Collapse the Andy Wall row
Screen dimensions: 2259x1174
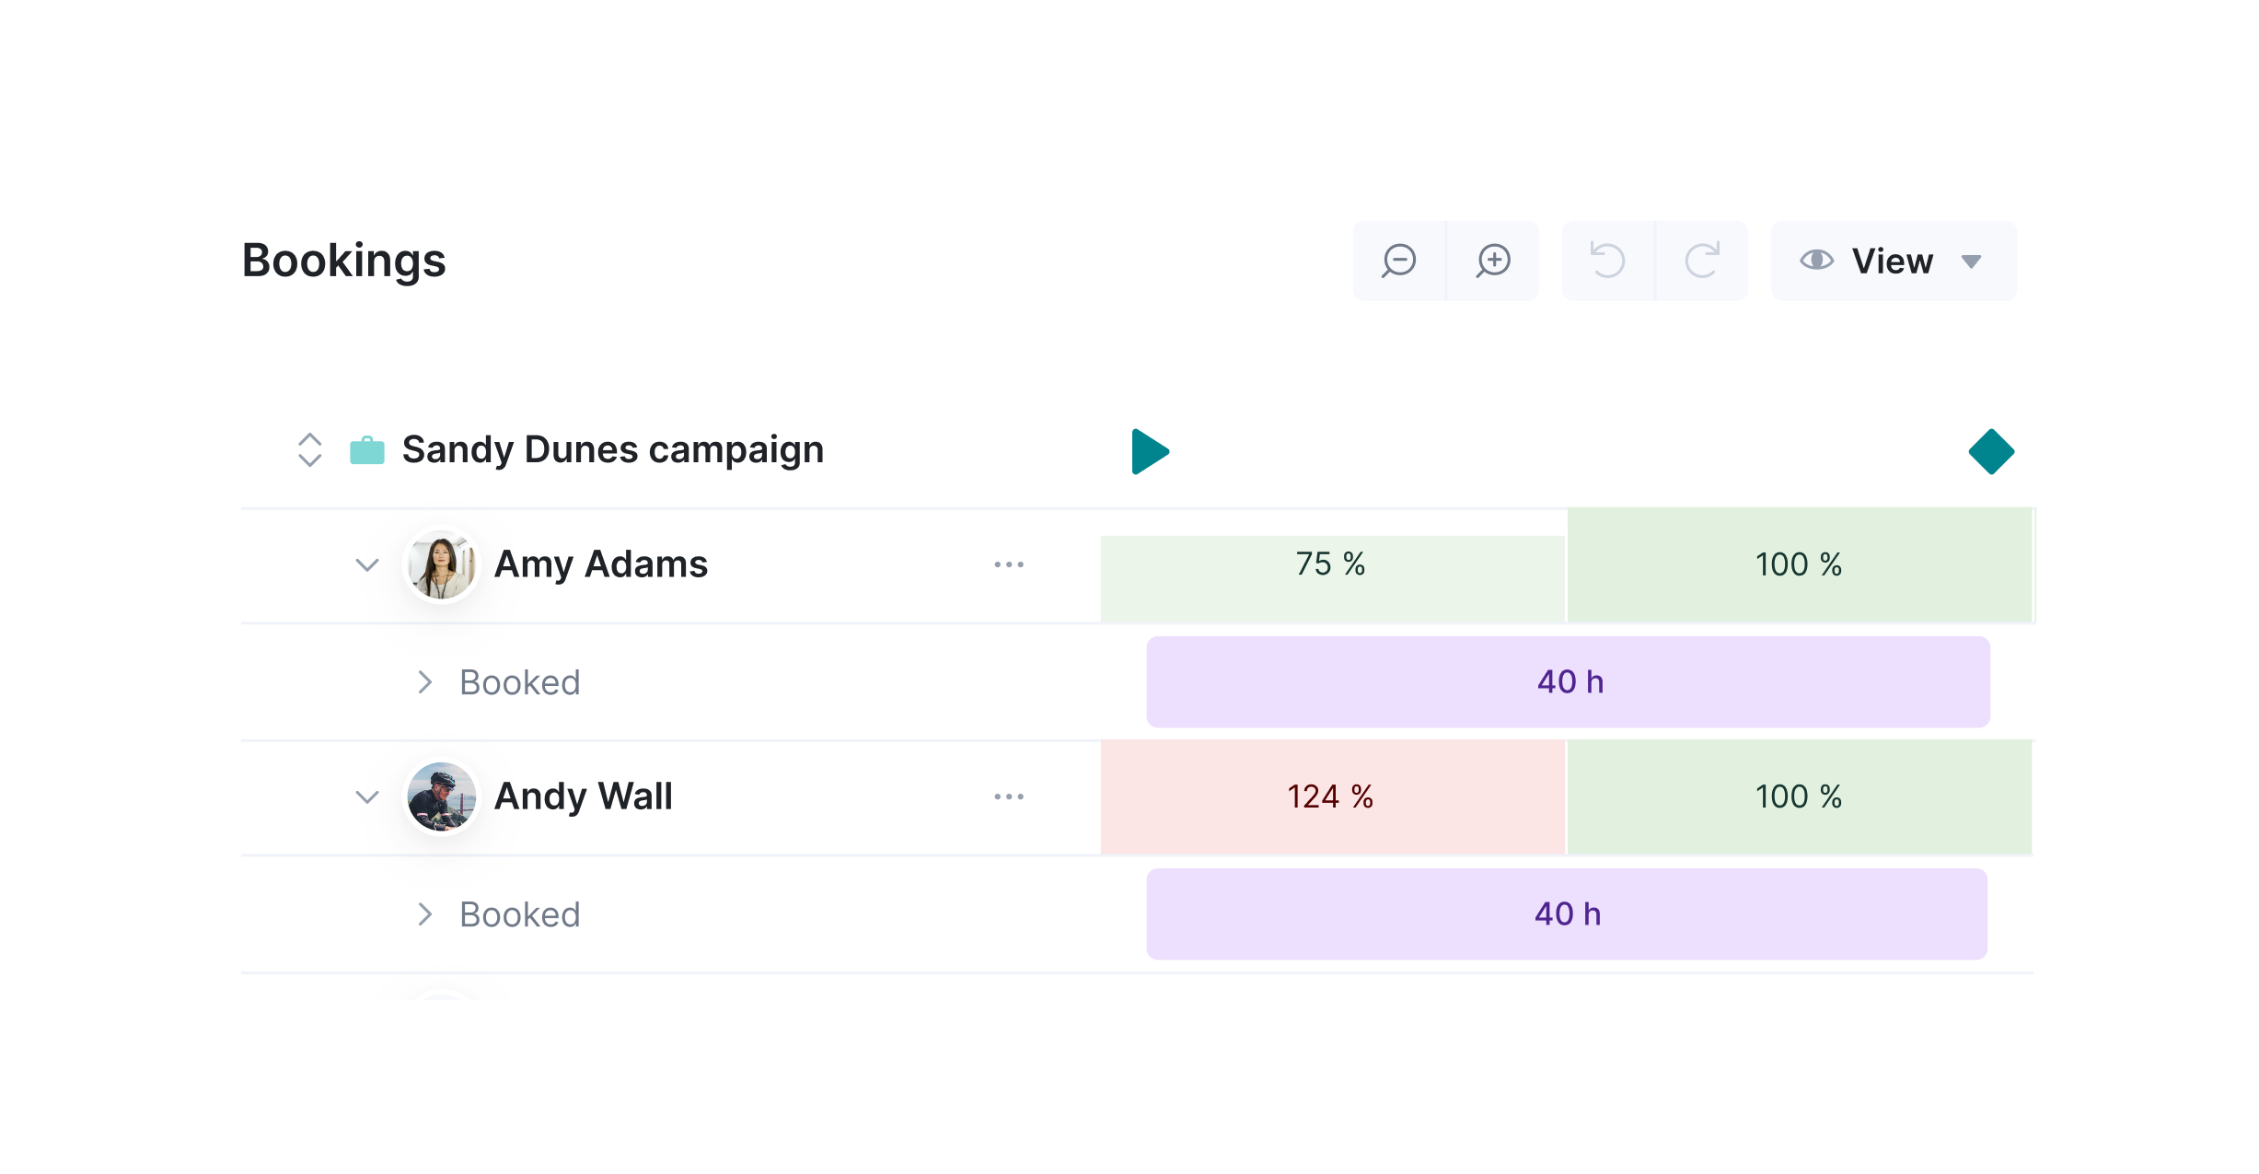pyautogui.click(x=367, y=796)
